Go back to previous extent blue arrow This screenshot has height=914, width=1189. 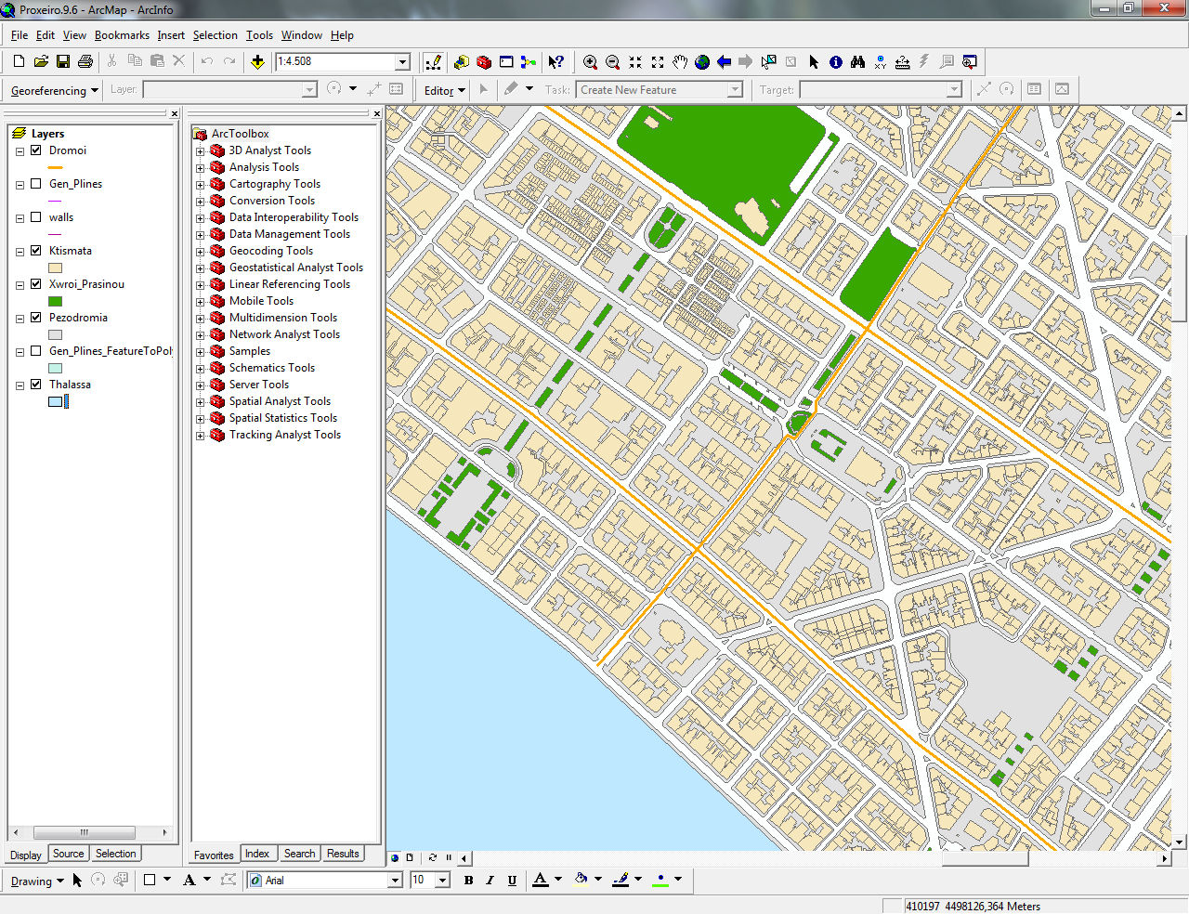pyautogui.click(x=725, y=61)
